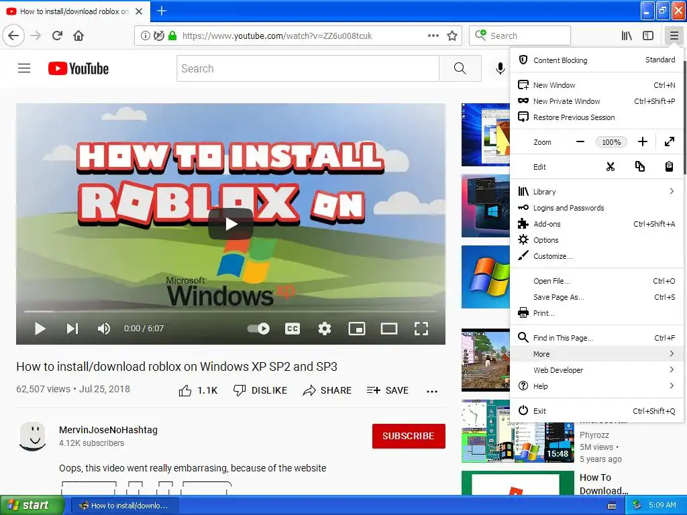The height and width of the screenshot is (515, 687).
Task: Like the video with thumbs up
Action: [x=198, y=390]
